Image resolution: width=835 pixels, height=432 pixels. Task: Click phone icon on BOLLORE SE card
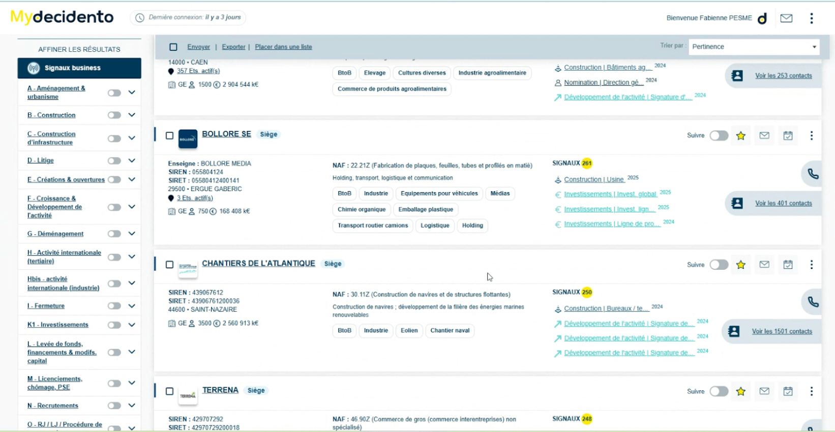(x=813, y=174)
